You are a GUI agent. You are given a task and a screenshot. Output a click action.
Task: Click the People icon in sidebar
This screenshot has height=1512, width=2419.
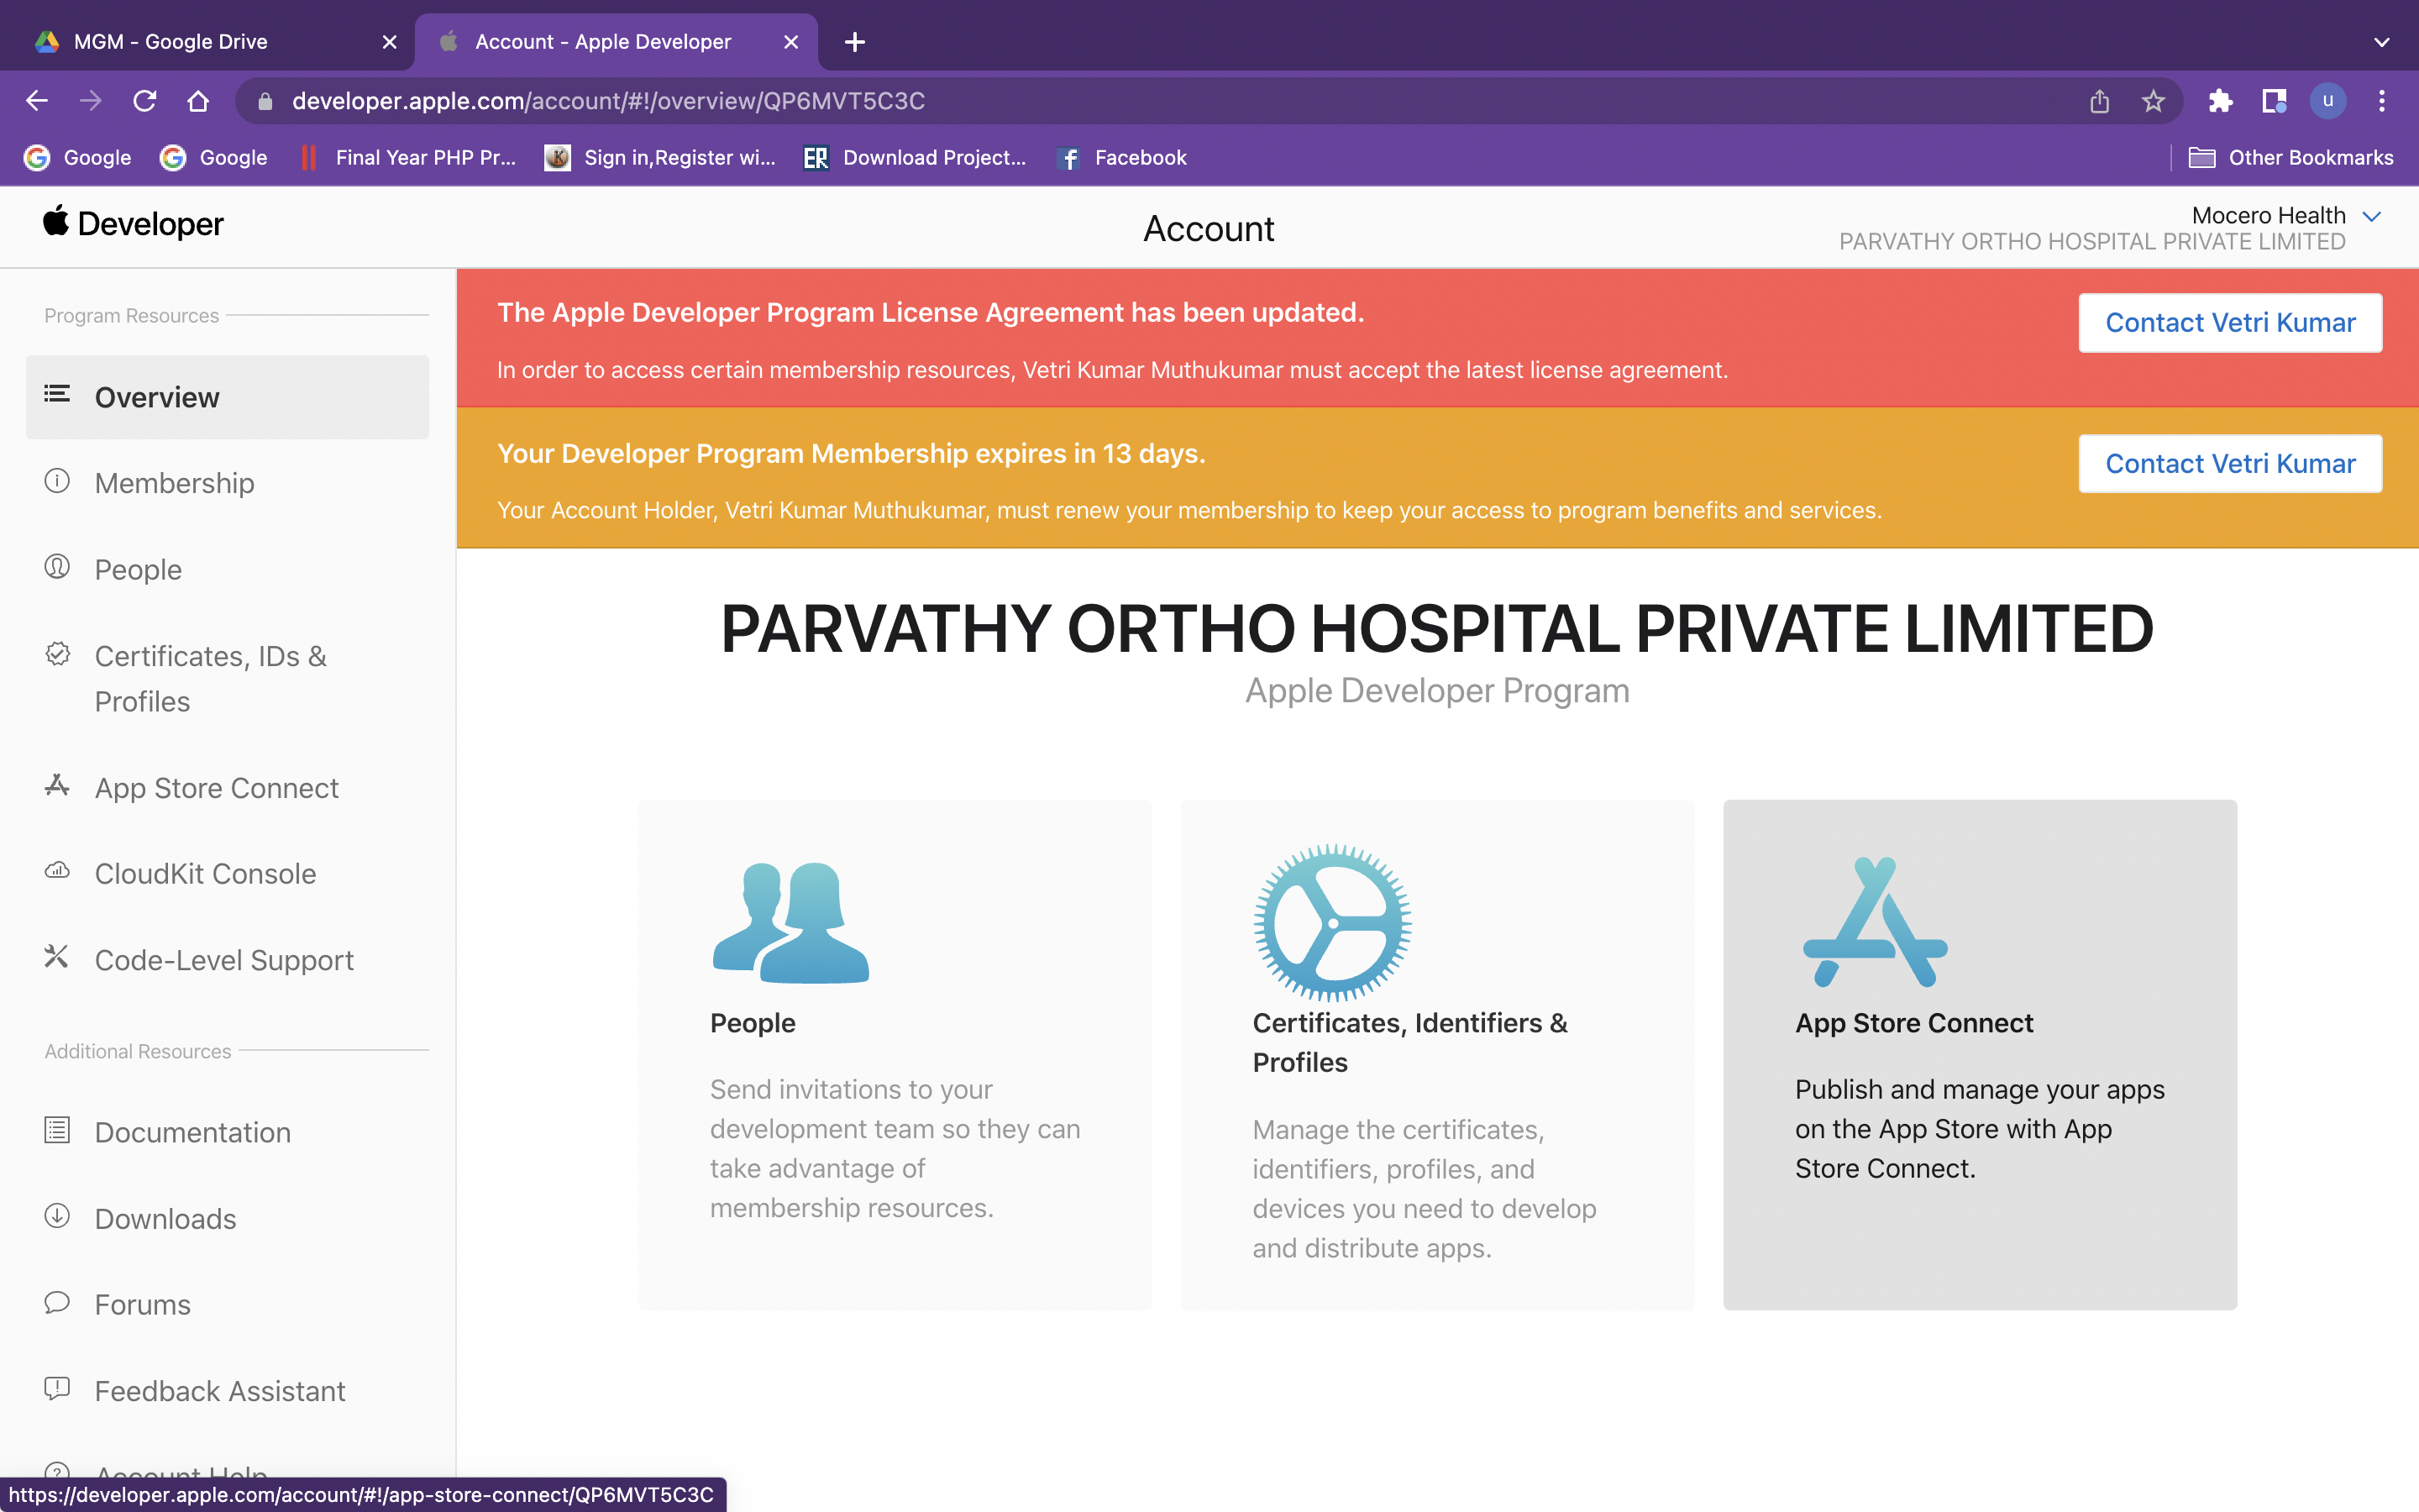(x=57, y=567)
